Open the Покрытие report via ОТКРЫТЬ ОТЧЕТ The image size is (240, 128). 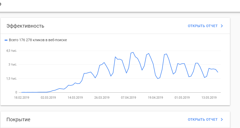(203, 119)
